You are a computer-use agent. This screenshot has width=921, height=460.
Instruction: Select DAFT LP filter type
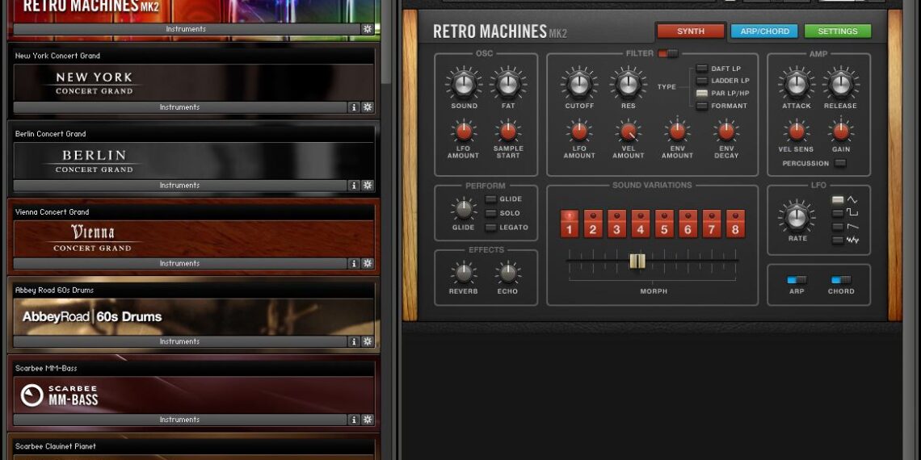point(702,69)
